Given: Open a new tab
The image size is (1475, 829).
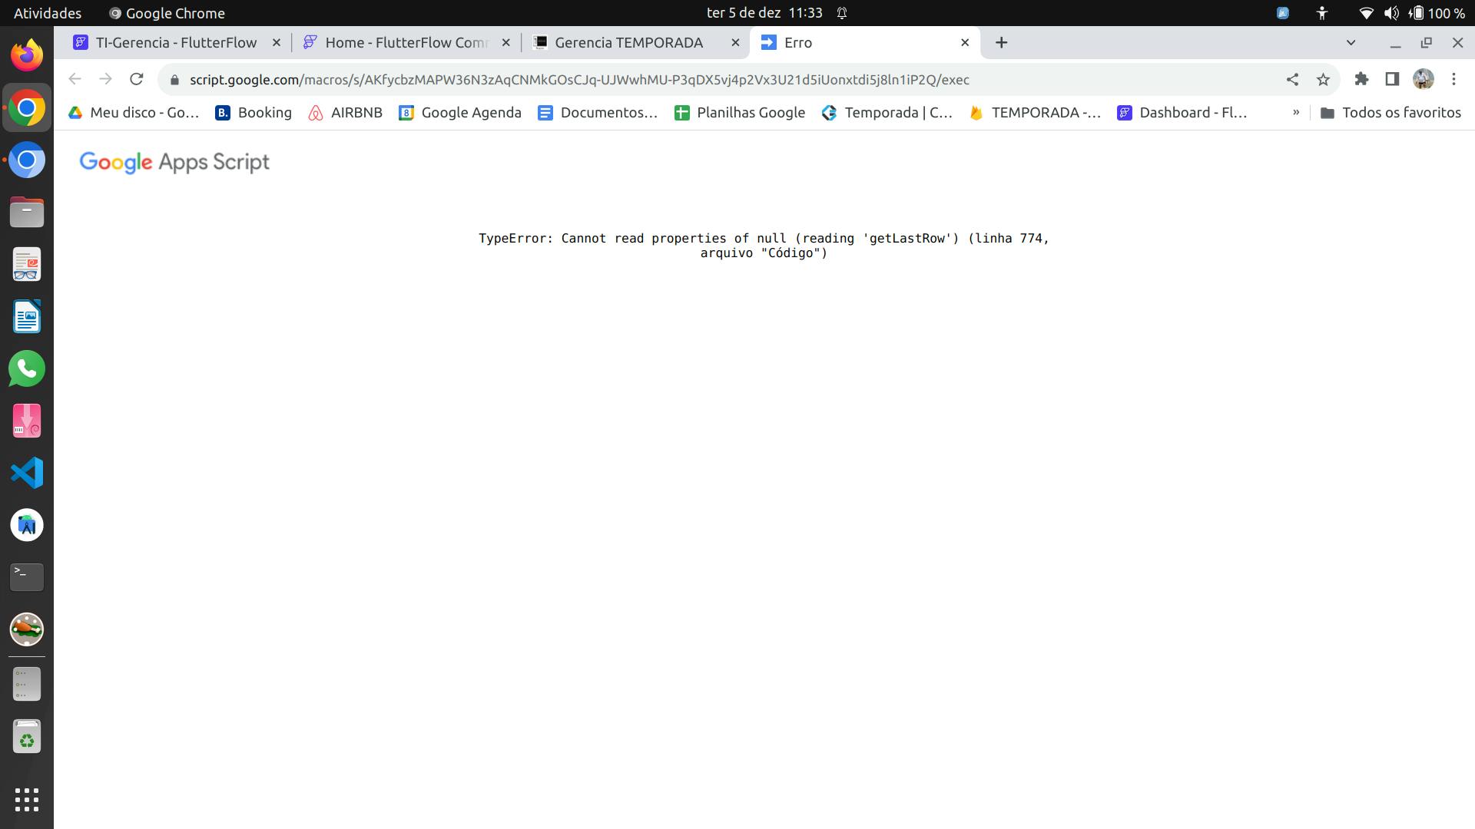Looking at the screenshot, I should pos(1001,43).
